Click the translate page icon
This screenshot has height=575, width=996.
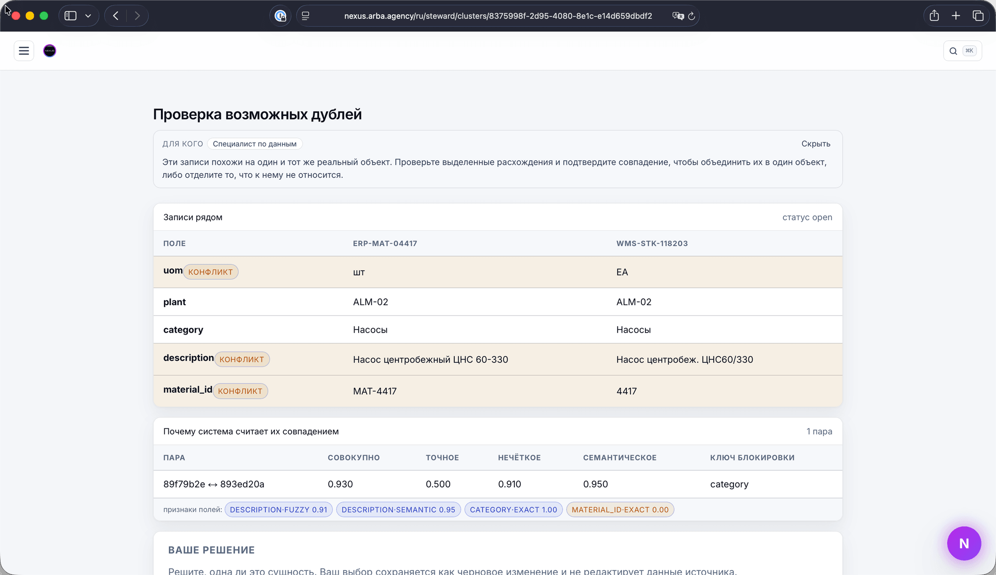[x=678, y=16]
